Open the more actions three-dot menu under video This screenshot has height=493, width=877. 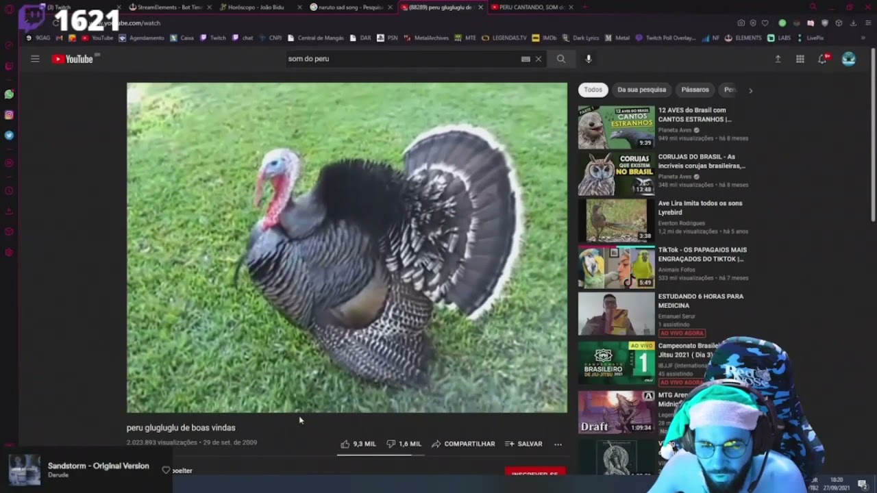(558, 444)
